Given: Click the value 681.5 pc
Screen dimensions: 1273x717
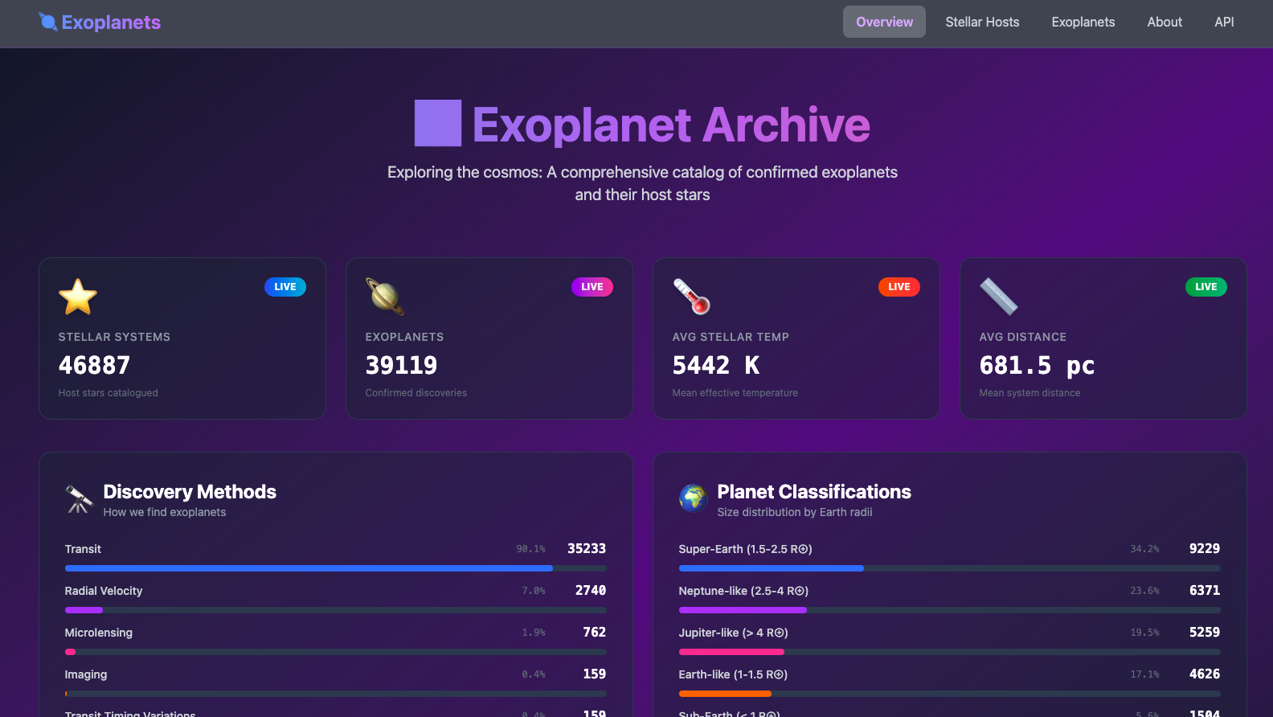Looking at the screenshot, I should 1037,366.
